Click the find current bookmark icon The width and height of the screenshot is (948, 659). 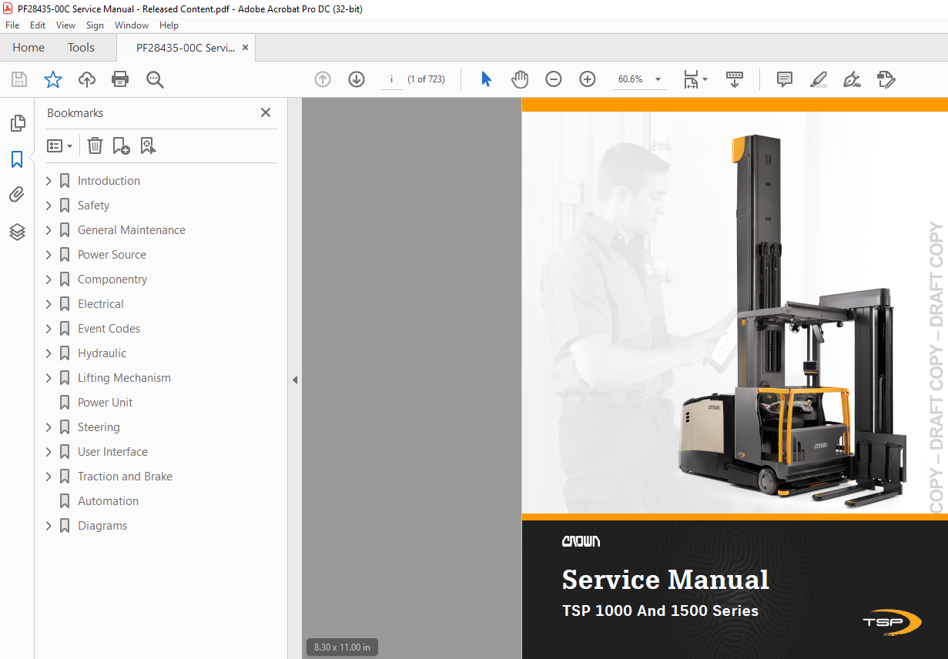tap(148, 146)
